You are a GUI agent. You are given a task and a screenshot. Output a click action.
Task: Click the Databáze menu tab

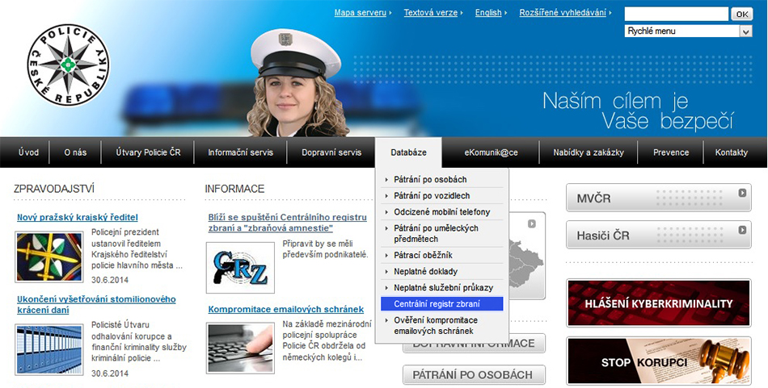[x=408, y=152]
